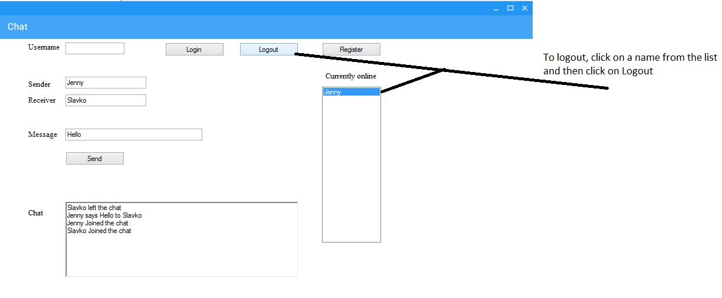The image size is (722, 298).
Task: Click the Receiver label
Action: 42,100
